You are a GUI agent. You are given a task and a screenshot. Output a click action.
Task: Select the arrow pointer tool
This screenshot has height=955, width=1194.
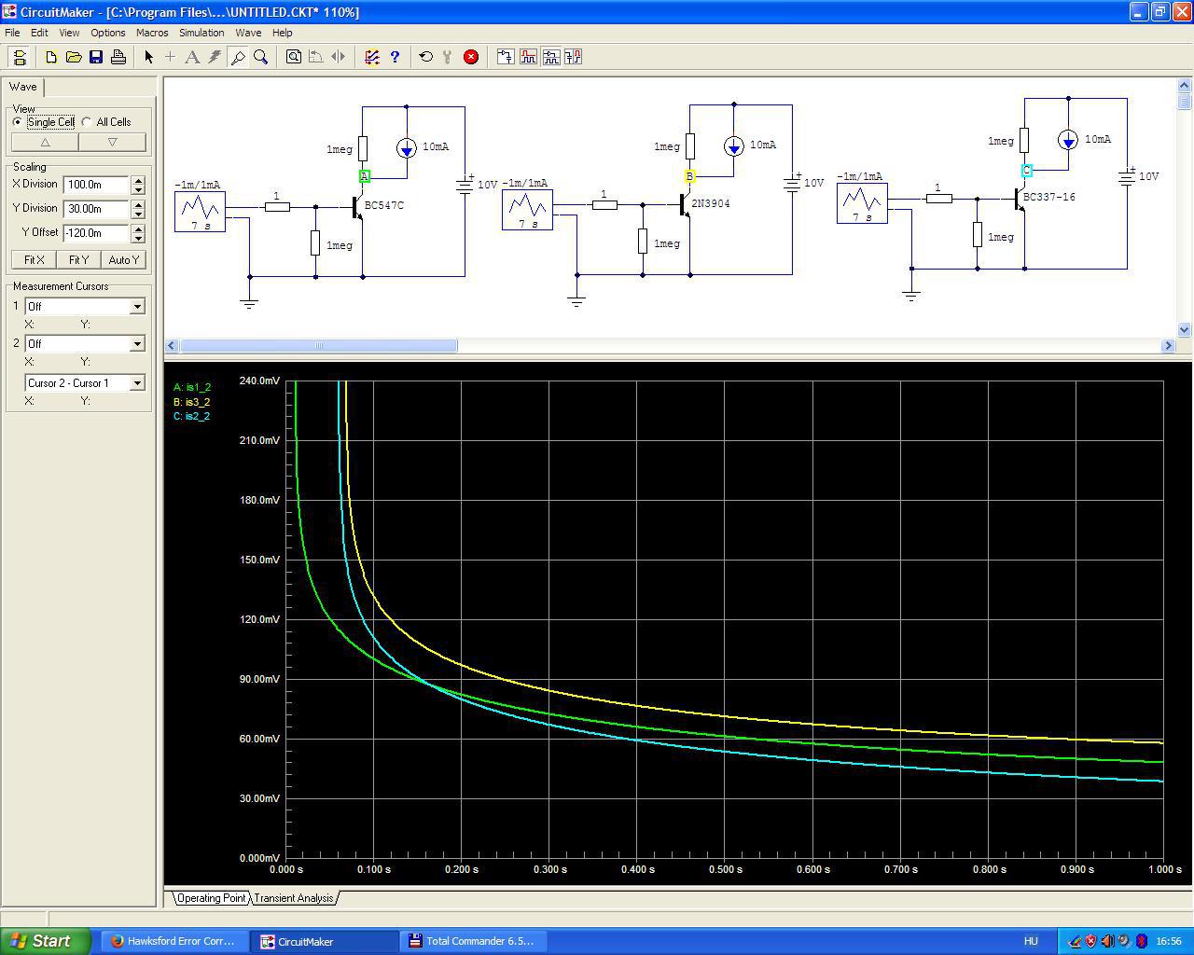tap(148, 57)
